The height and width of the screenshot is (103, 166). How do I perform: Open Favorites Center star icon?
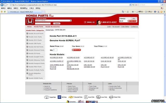click(x=2, y=12)
